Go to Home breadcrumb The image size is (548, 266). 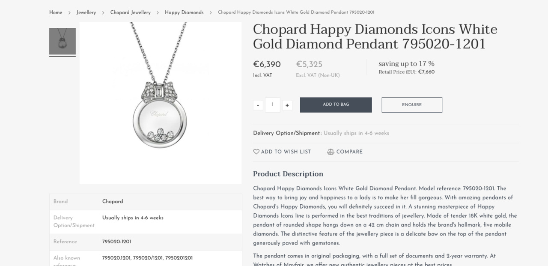pyautogui.click(x=56, y=12)
